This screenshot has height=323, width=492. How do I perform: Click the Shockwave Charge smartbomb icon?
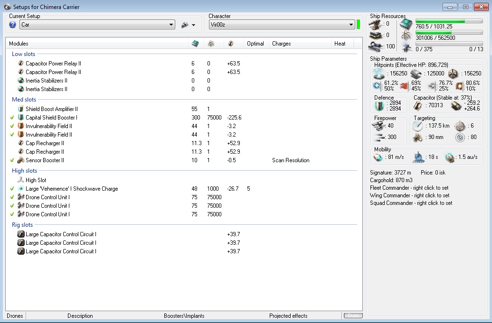21,189
